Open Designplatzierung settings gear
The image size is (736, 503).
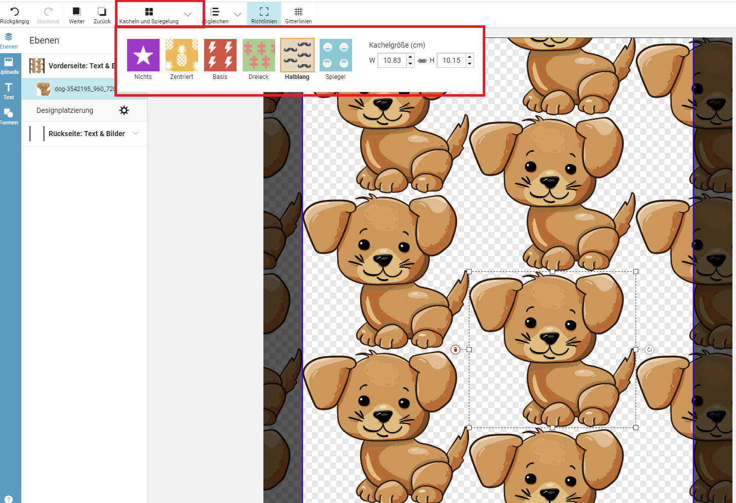click(124, 110)
